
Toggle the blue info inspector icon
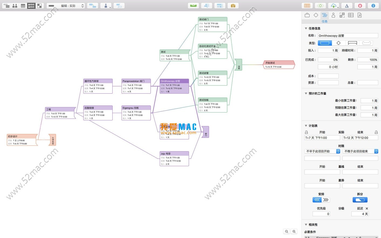(x=373, y=6)
